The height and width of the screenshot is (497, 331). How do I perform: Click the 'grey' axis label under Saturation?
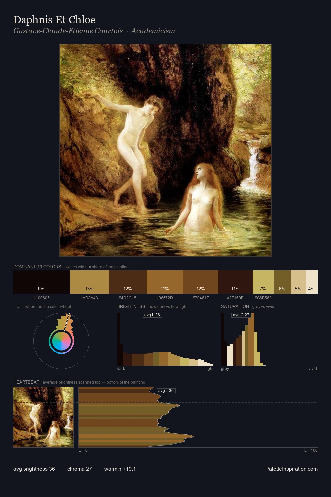click(225, 369)
